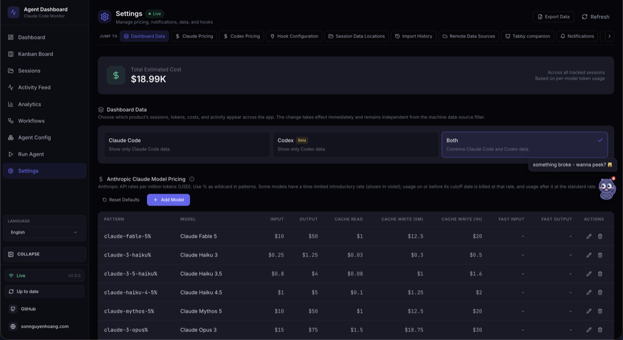Click the Up to date status button

44,291
